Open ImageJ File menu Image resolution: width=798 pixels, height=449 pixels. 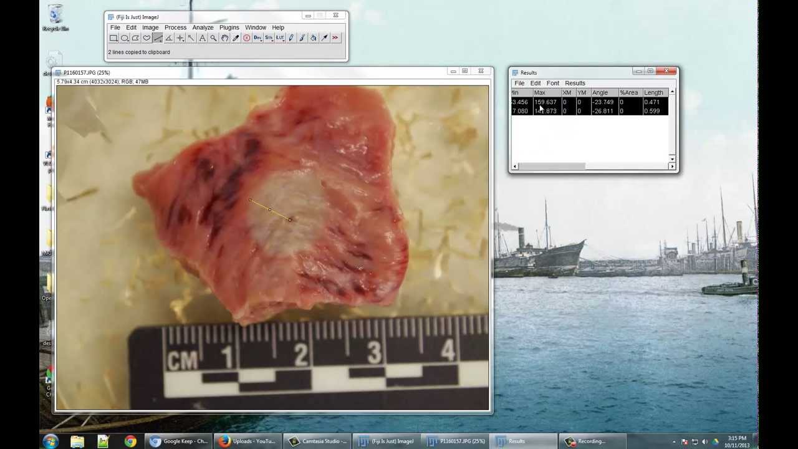pos(115,27)
